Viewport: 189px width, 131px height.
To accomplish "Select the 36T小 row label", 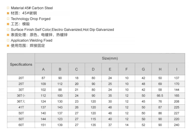I will [x=21, y=96].
